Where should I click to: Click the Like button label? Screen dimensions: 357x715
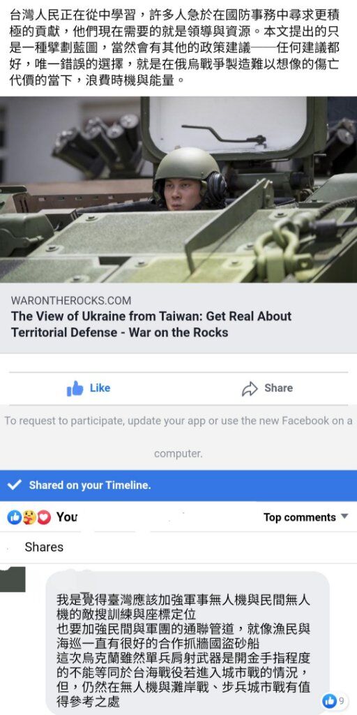(x=100, y=388)
